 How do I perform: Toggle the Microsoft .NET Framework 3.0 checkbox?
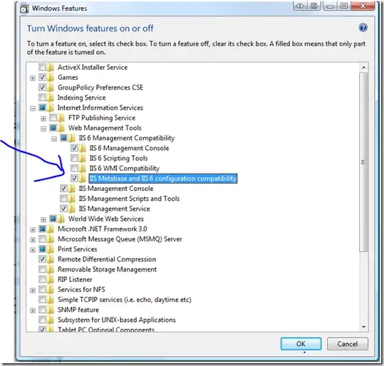tap(42, 229)
